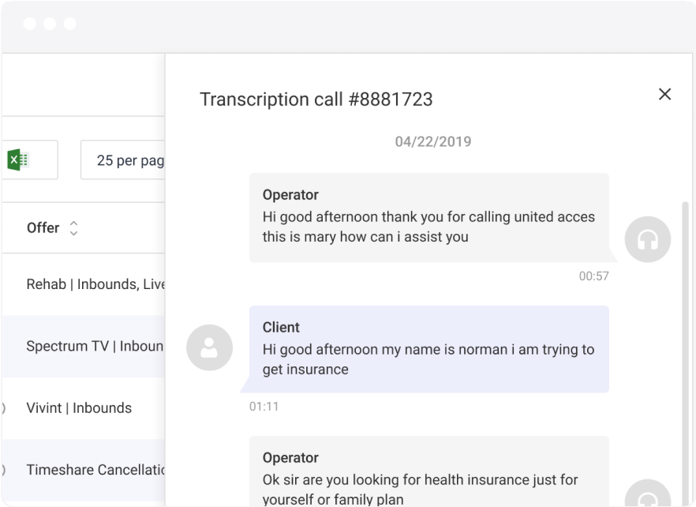Image resolution: width=696 pixels, height=507 pixels.
Task: Click the client user avatar icon
Action: (209, 347)
